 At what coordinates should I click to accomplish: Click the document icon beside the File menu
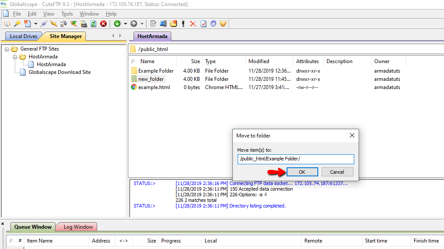click(x=6, y=13)
